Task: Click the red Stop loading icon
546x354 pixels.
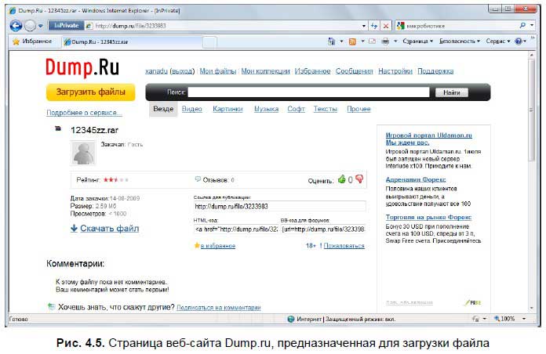Action: (386, 26)
